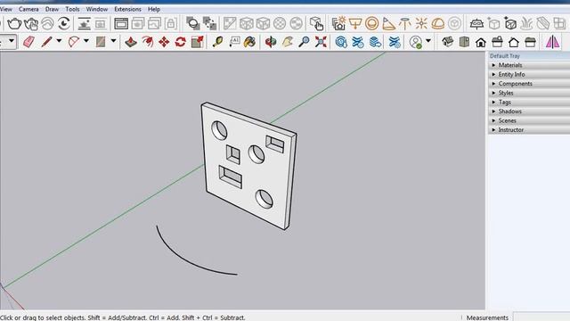570x321 pixels.
Task: Open the Window menu
Action: [97, 9]
